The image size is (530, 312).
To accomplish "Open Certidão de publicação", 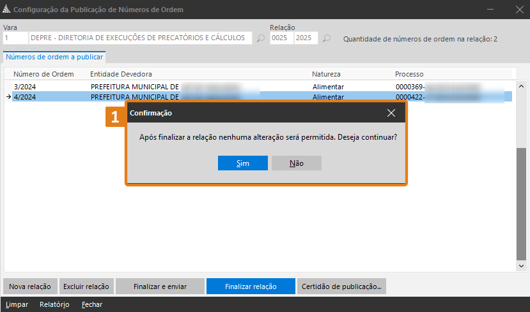I will tap(341, 286).
